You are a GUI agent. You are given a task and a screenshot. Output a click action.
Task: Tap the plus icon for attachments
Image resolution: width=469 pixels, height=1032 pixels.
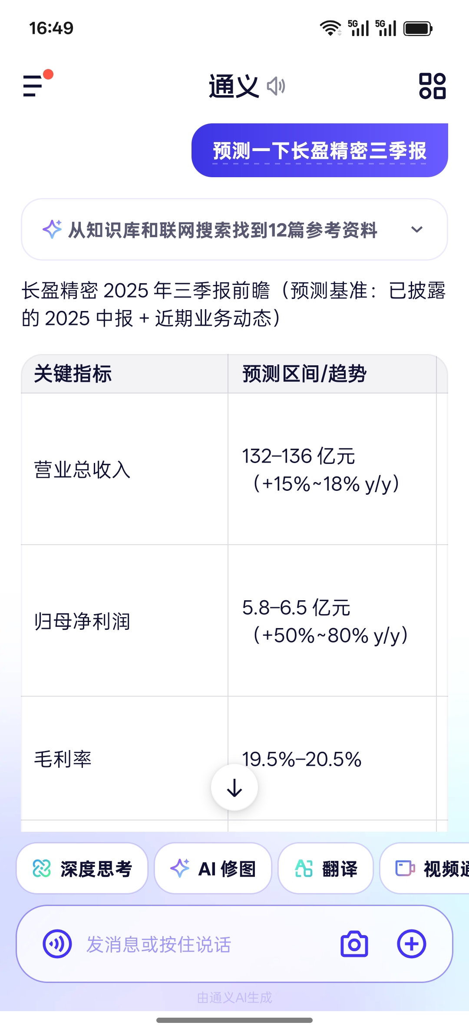pos(412,944)
